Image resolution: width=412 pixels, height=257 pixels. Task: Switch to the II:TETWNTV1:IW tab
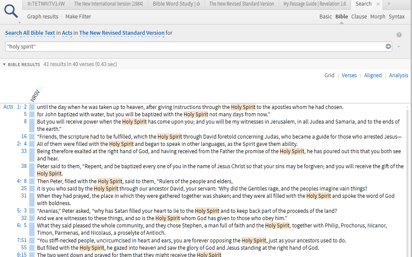(x=46, y=4)
